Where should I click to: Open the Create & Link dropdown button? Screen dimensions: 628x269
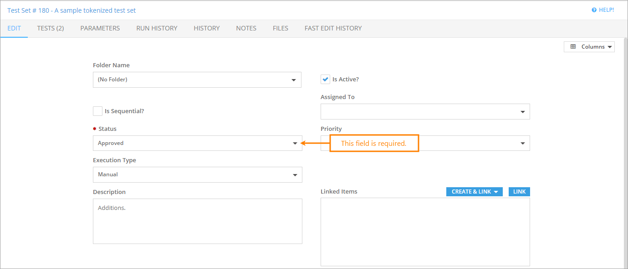(x=475, y=192)
